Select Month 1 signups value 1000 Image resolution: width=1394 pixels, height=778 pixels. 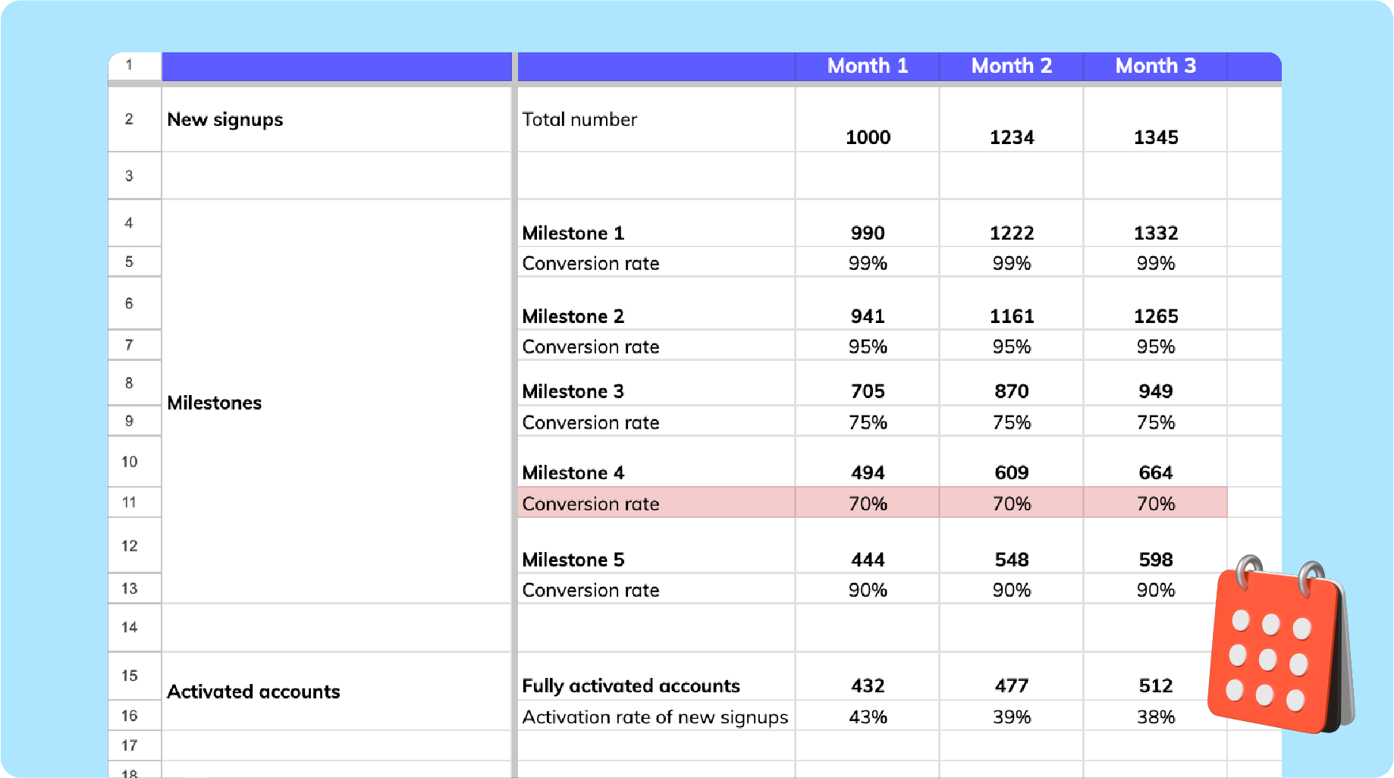(x=868, y=137)
